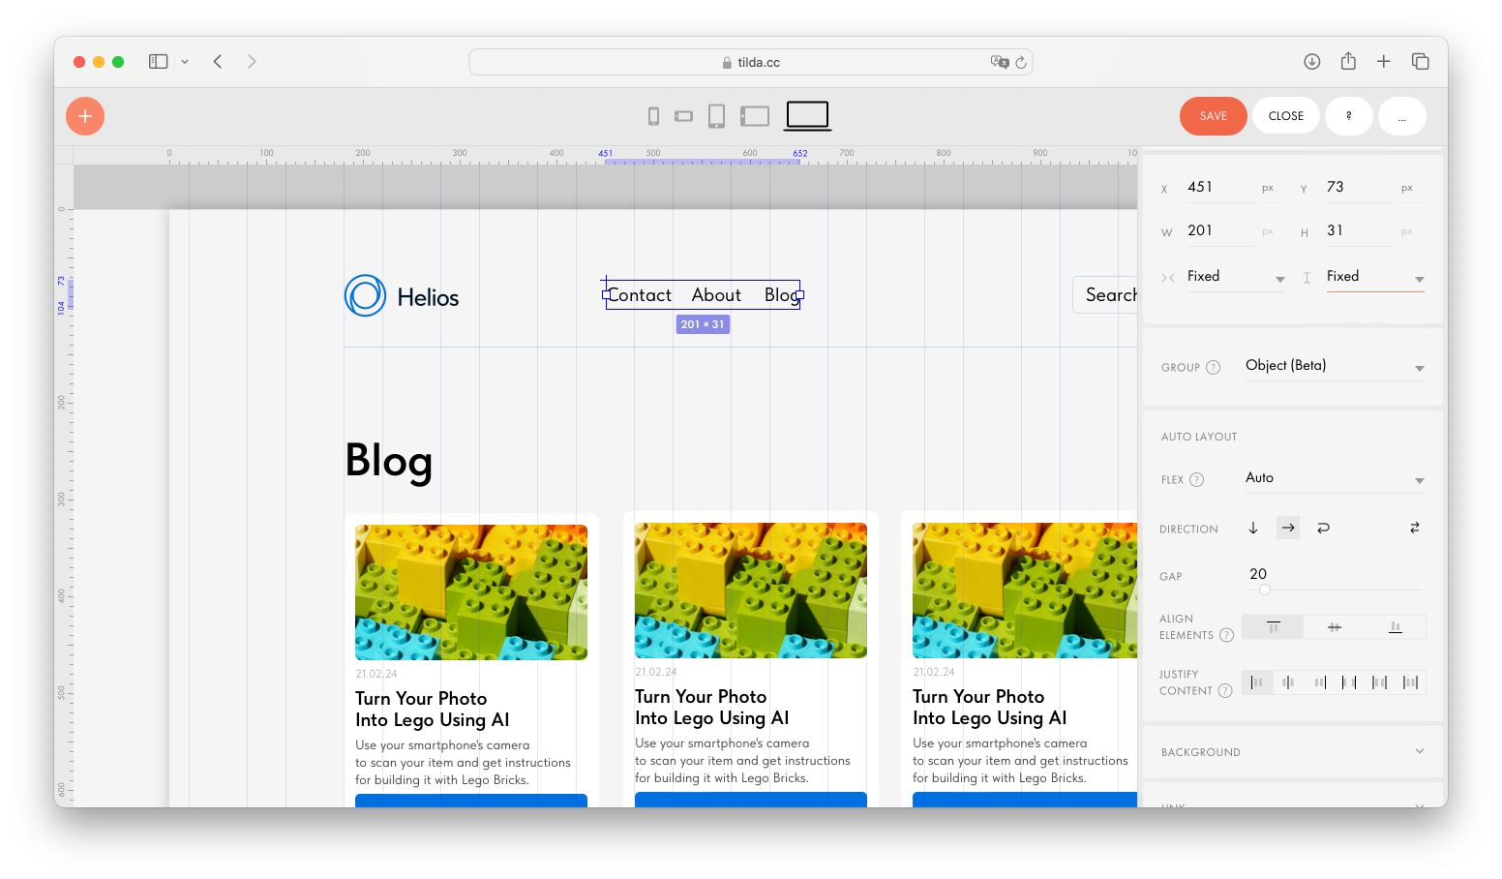Select align elements to center
The image size is (1502, 879).
1334,626
